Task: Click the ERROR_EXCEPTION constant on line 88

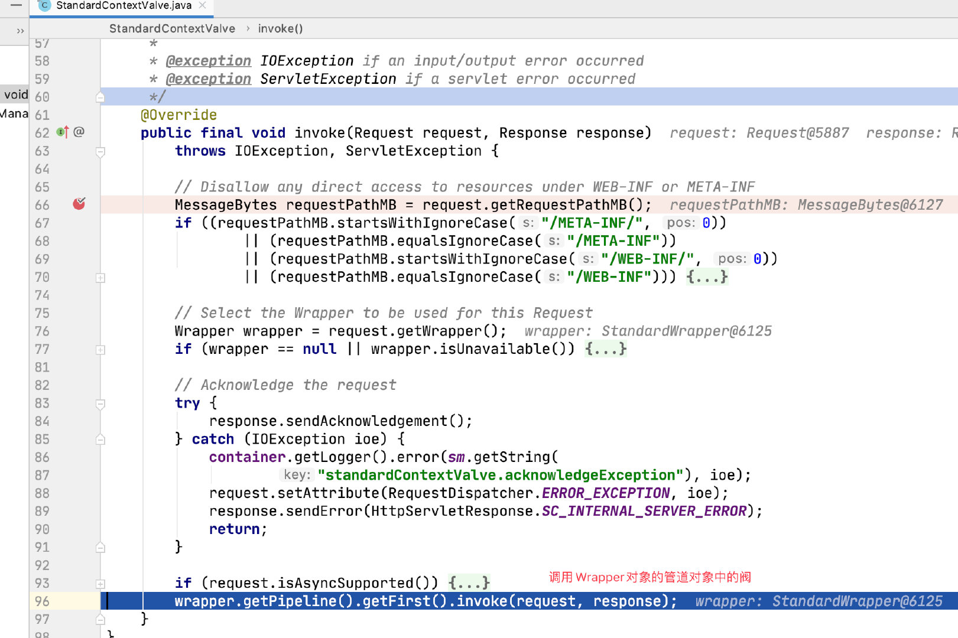Action: tap(606, 493)
